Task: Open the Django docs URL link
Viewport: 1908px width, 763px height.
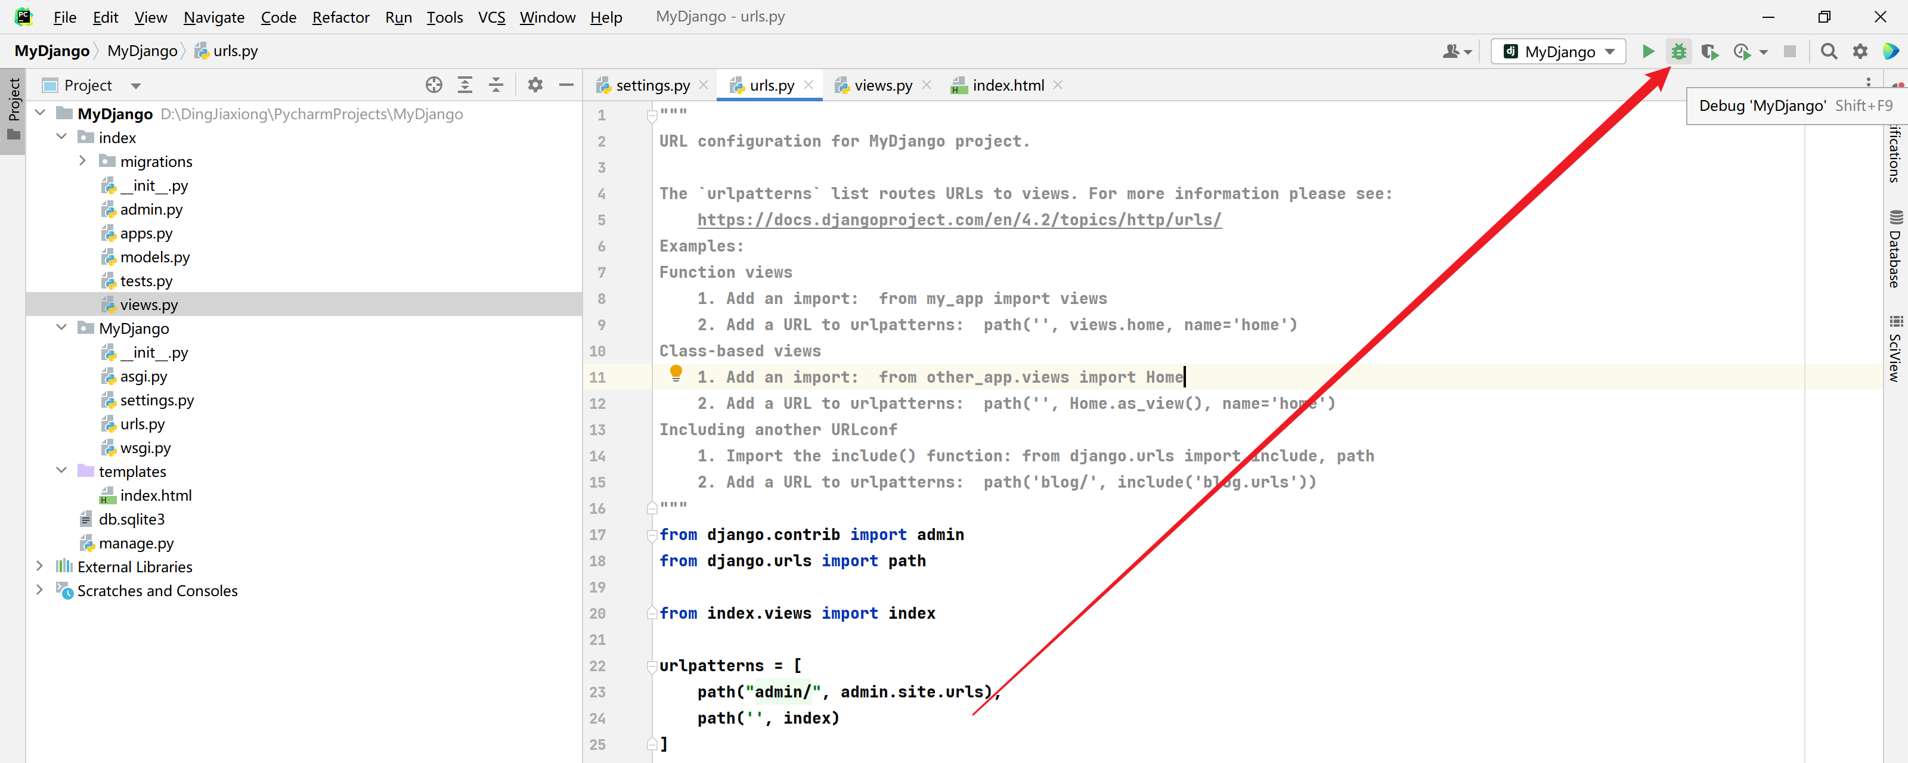Action: pos(959,220)
